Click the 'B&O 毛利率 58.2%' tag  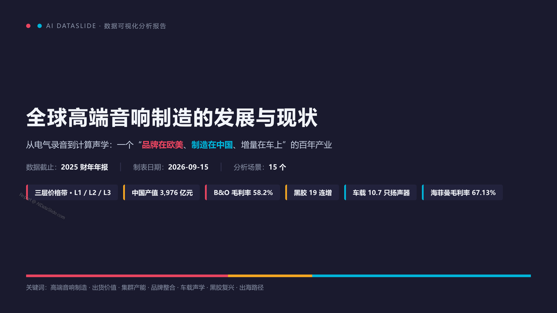click(x=242, y=193)
